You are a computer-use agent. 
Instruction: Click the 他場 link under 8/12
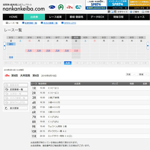[x=11, y=57]
